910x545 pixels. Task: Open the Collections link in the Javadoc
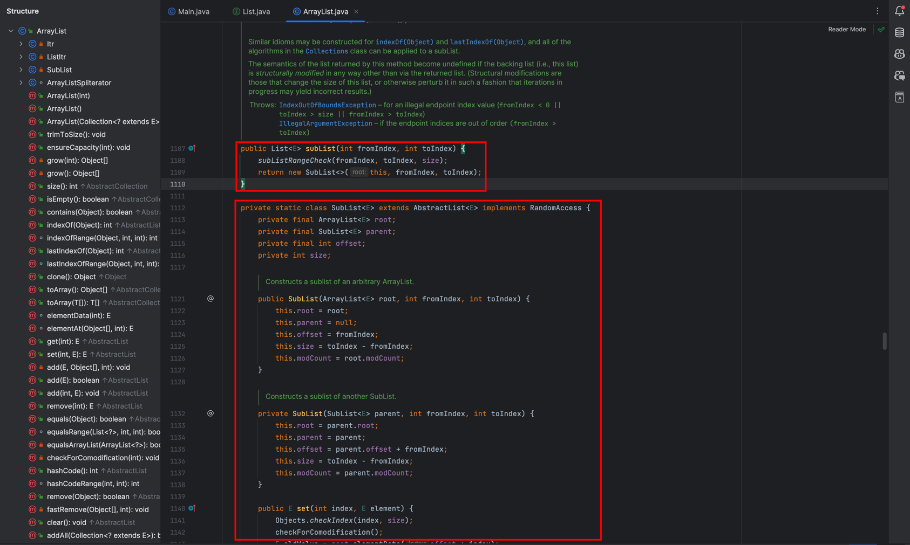327,51
